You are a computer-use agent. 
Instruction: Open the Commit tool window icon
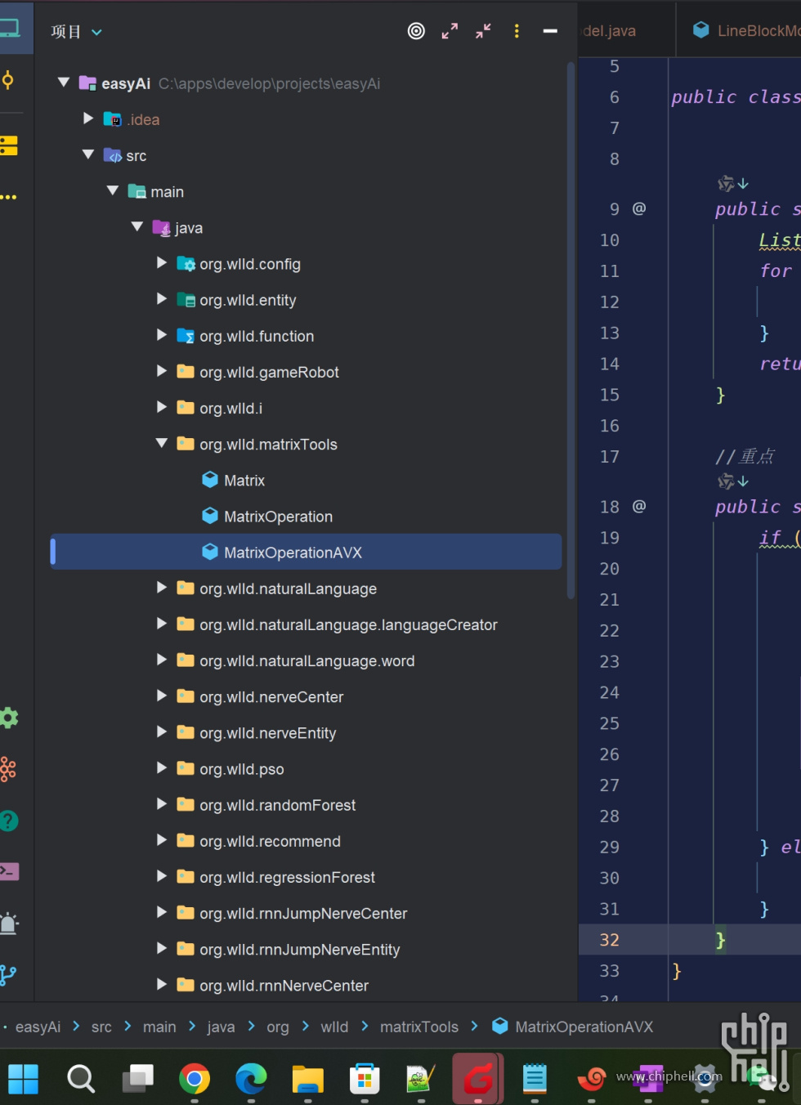[8, 80]
